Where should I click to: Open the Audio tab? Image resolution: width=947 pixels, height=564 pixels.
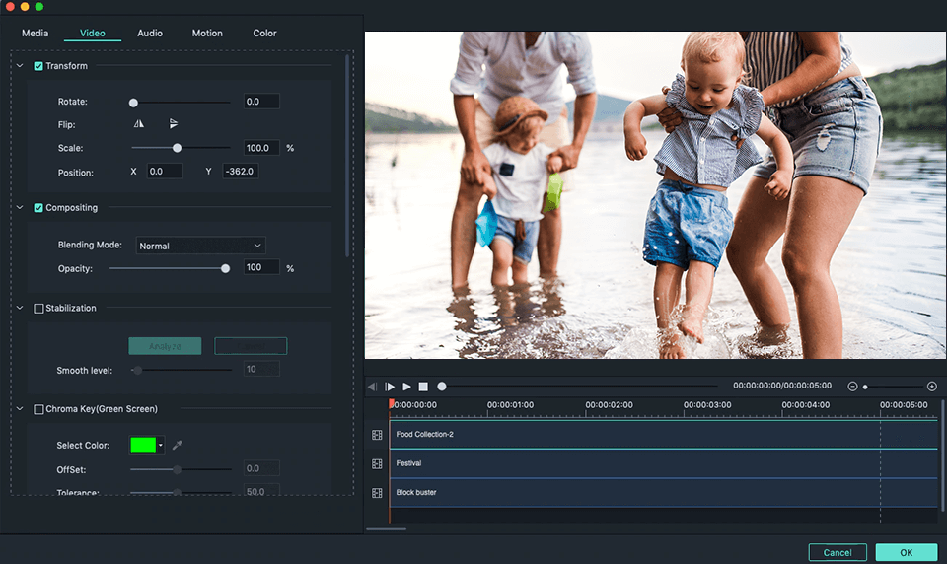[x=150, y=34]
